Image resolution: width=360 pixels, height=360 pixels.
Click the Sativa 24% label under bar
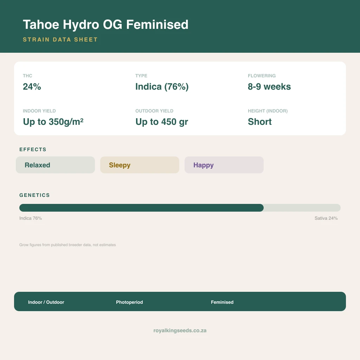coord(326,218)
